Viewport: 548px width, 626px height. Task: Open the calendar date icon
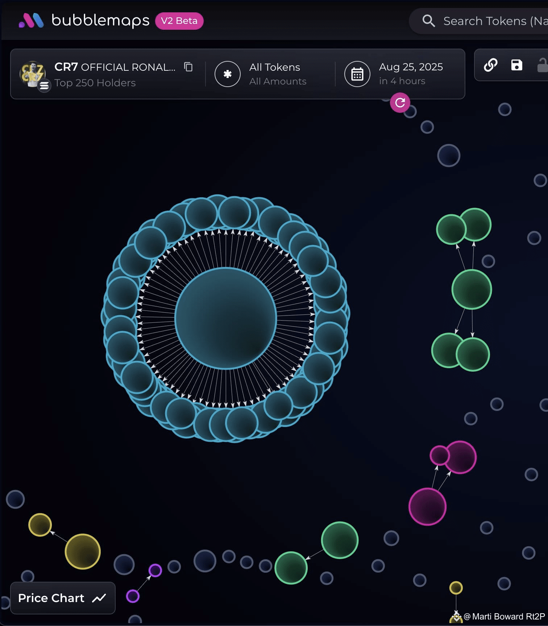tap(357, 74)
